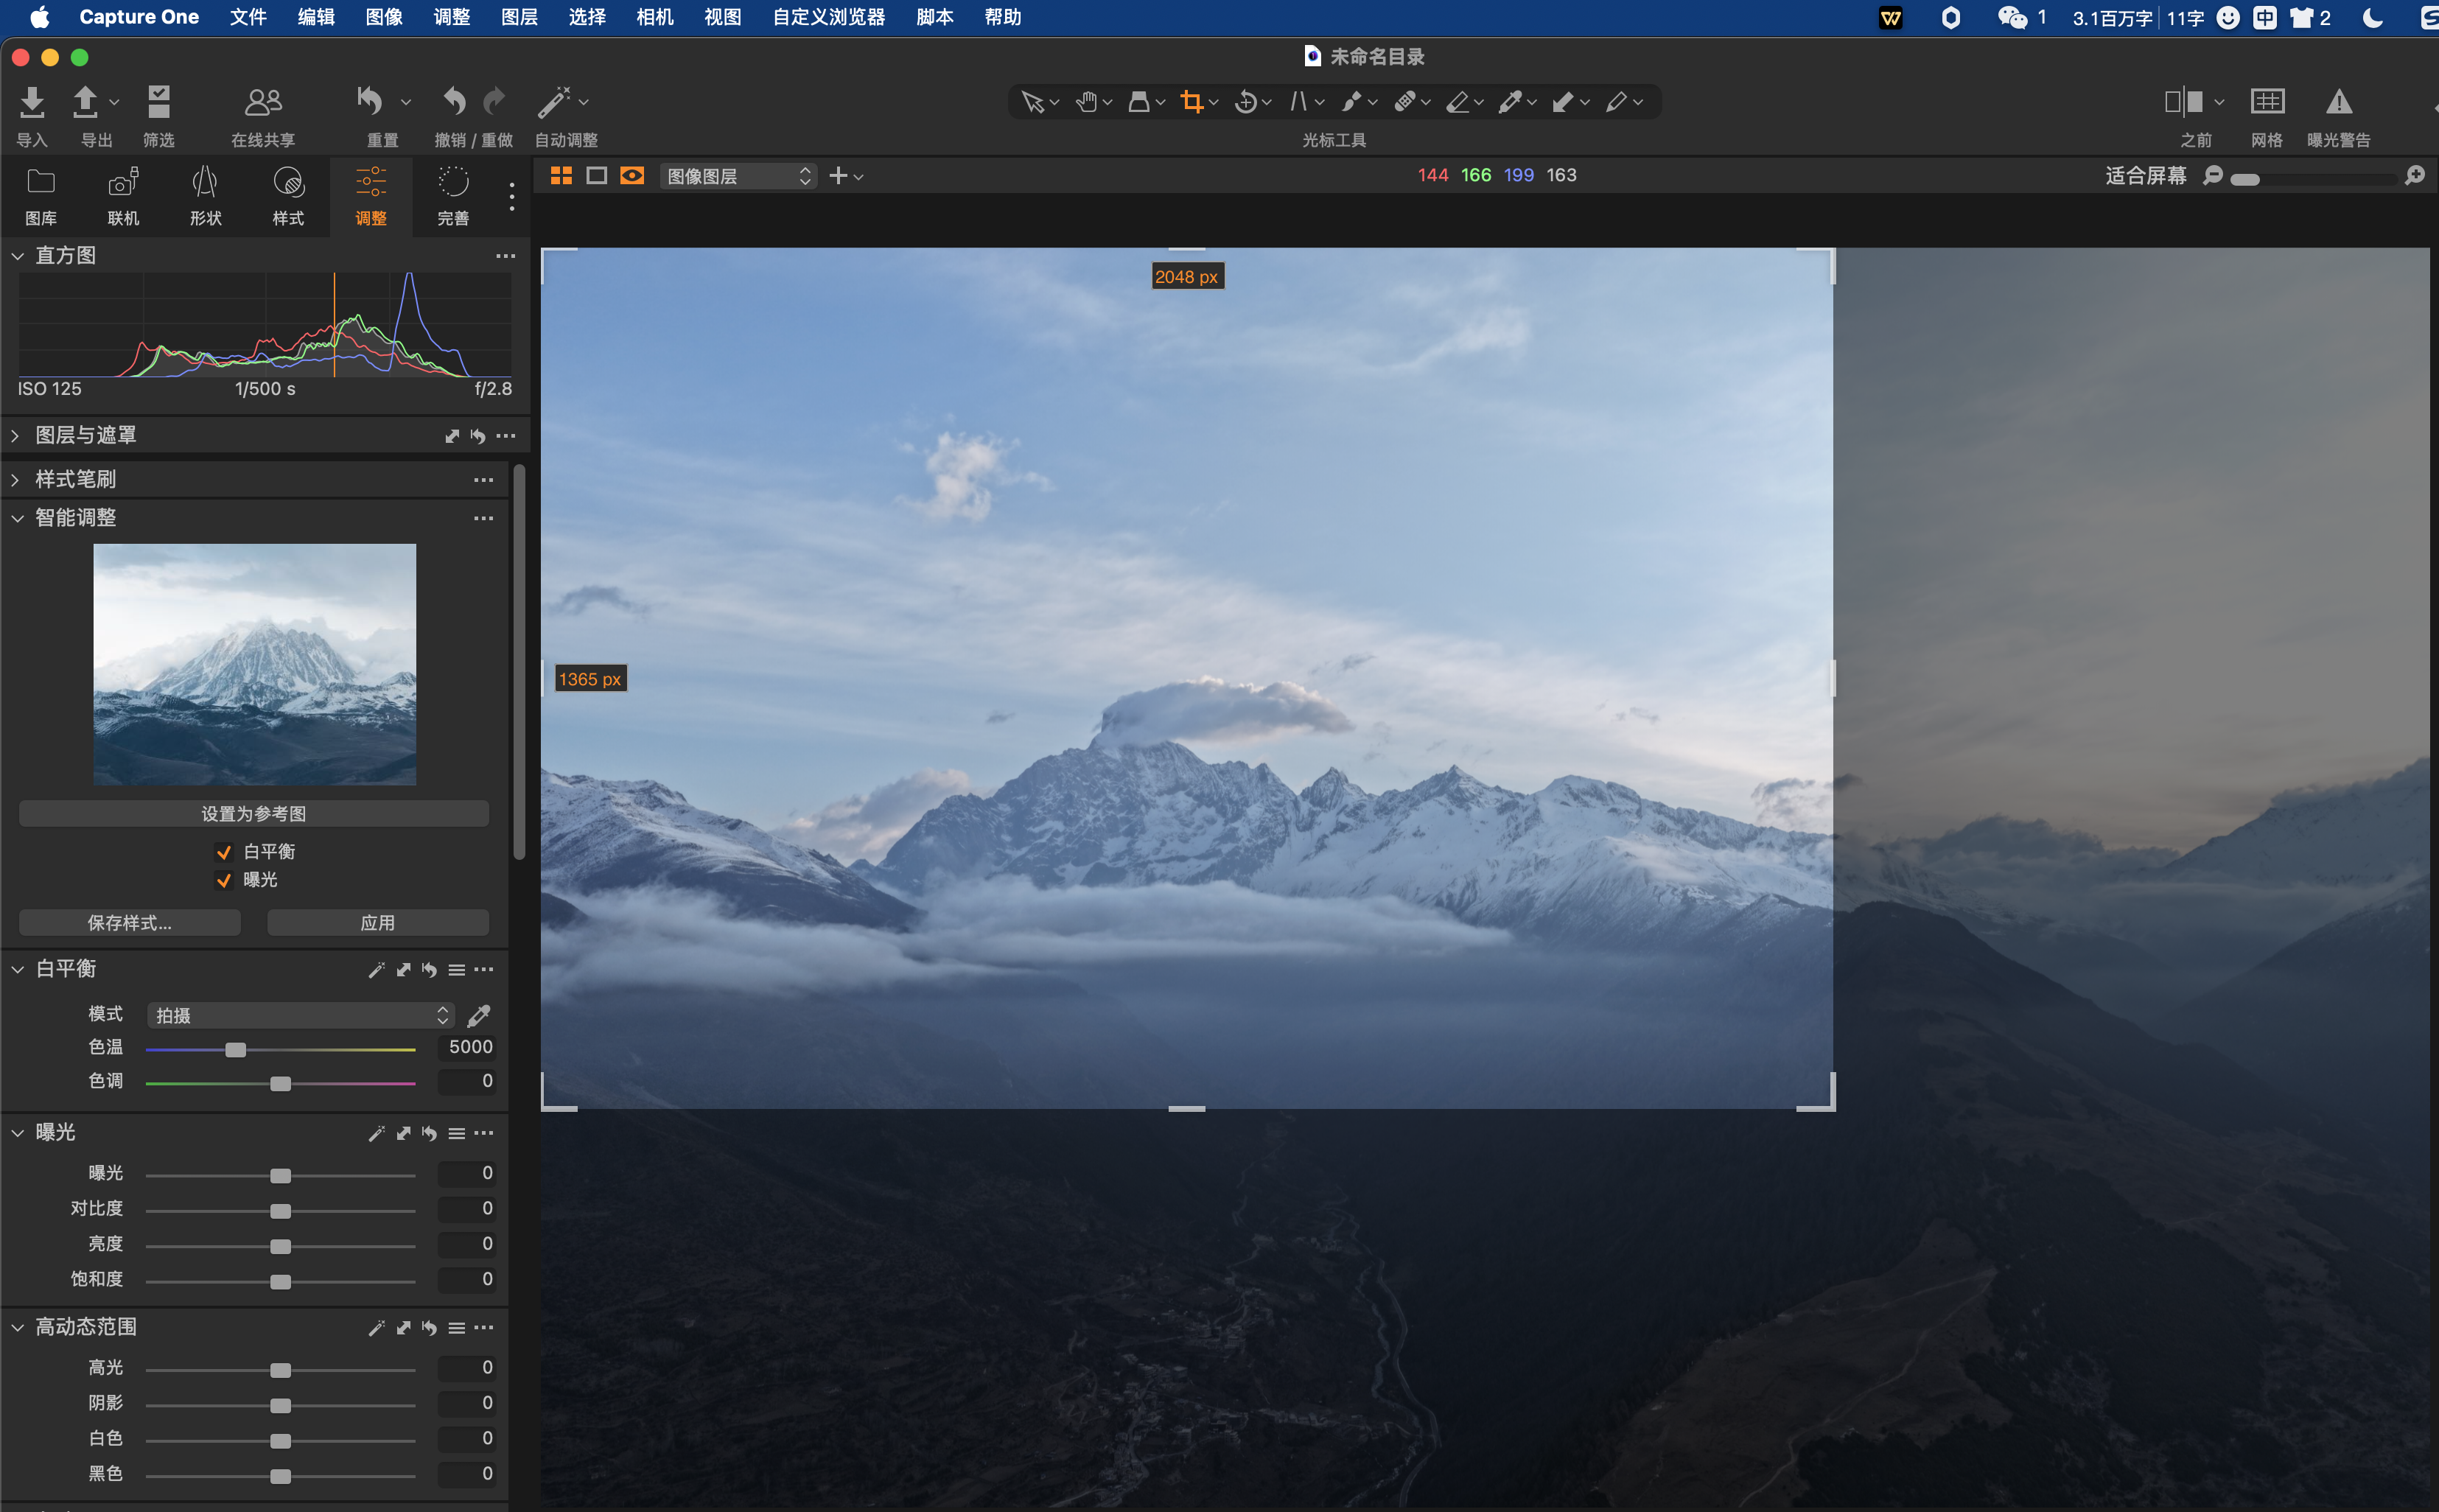Open the add layer plus dropdown
This screenshot has width=2439, height=1512.
(846, 176)
